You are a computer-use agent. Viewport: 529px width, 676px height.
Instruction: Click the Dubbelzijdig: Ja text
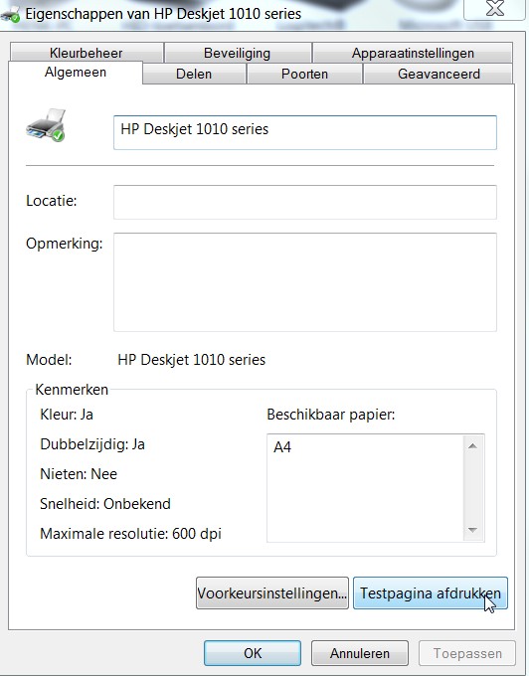click(92, 444)
